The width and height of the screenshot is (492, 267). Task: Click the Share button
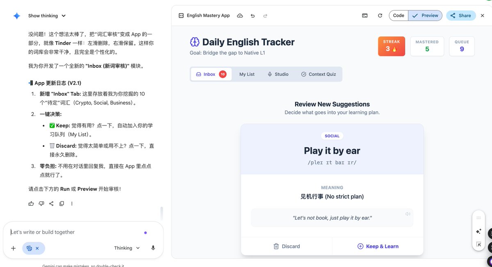461,16
